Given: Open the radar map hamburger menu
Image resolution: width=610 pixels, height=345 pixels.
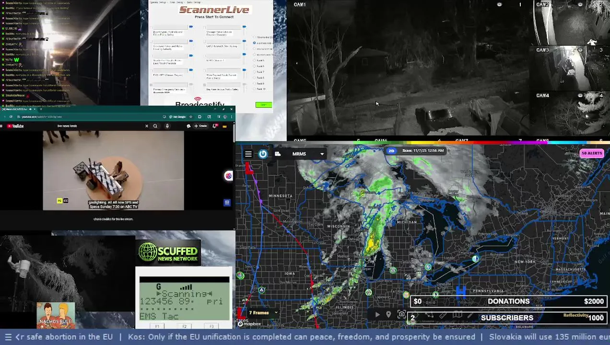Looking at the screenshot, I should (248, 154).
